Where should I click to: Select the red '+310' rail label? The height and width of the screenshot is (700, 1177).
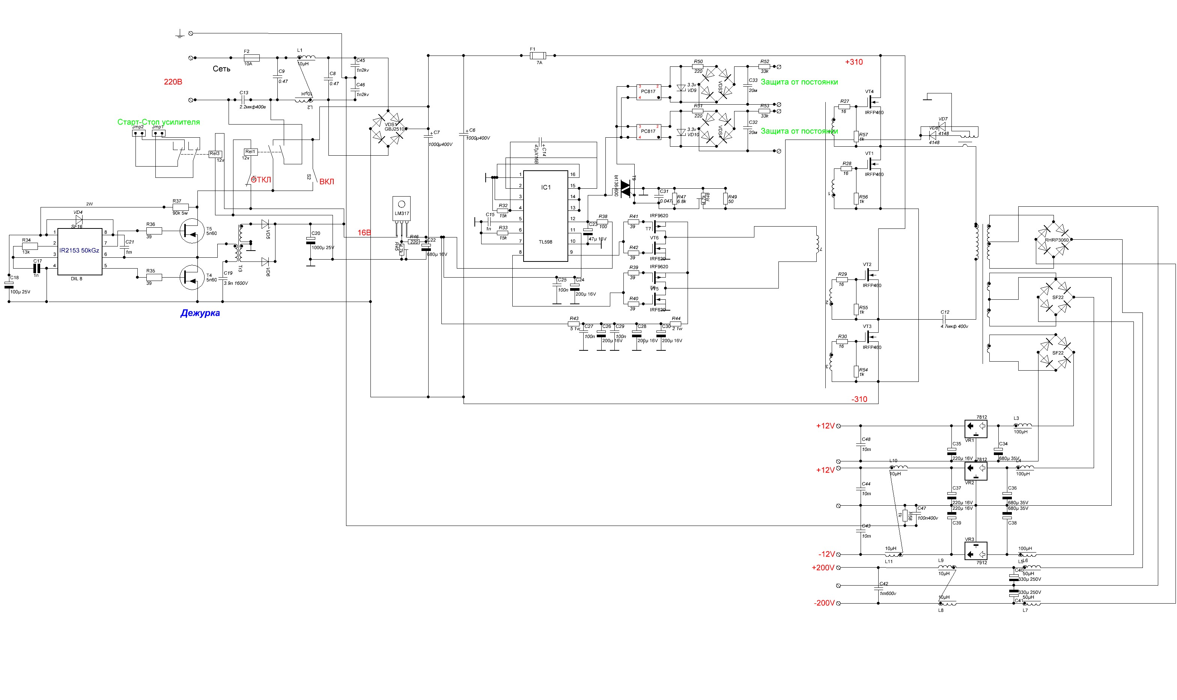(853, 62)
